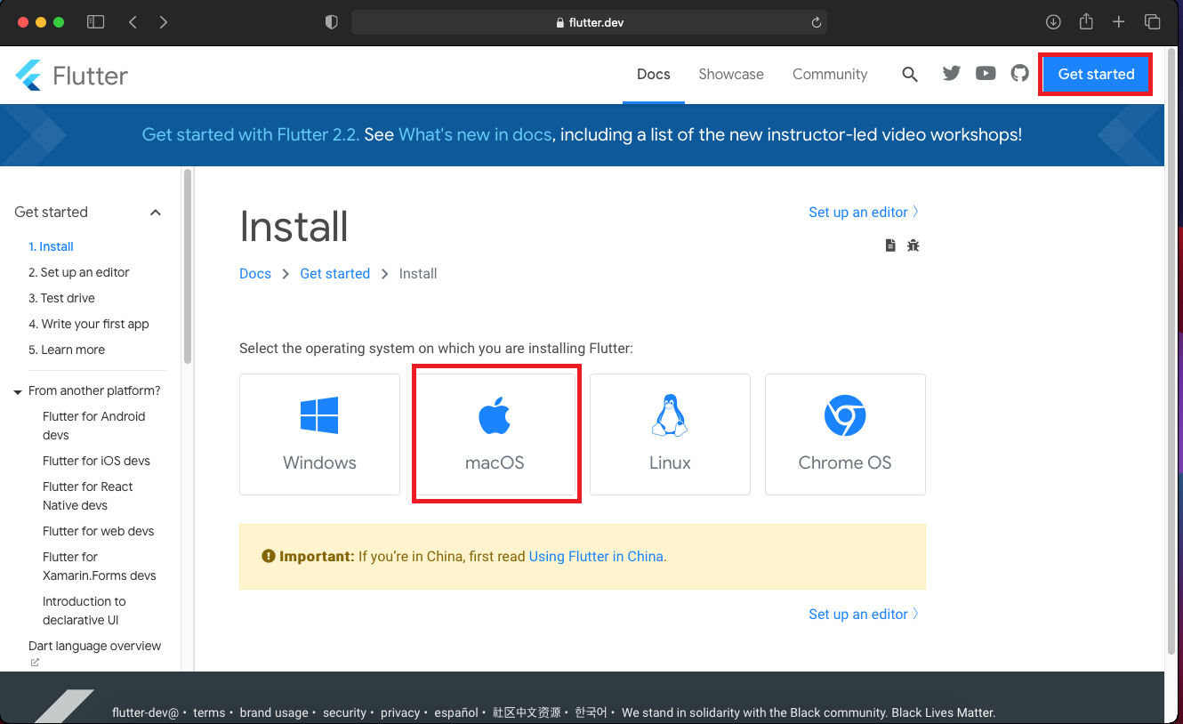Click the view page source document icon
The width and height of the screenshot is (1183, 724).
tap(890, 245)
